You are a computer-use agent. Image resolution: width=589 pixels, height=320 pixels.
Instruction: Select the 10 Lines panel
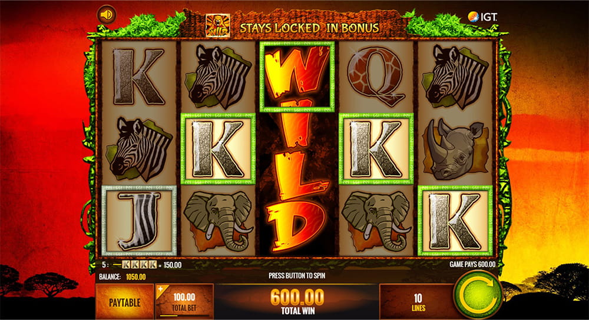pyautogui.click(x=418, y=302)
